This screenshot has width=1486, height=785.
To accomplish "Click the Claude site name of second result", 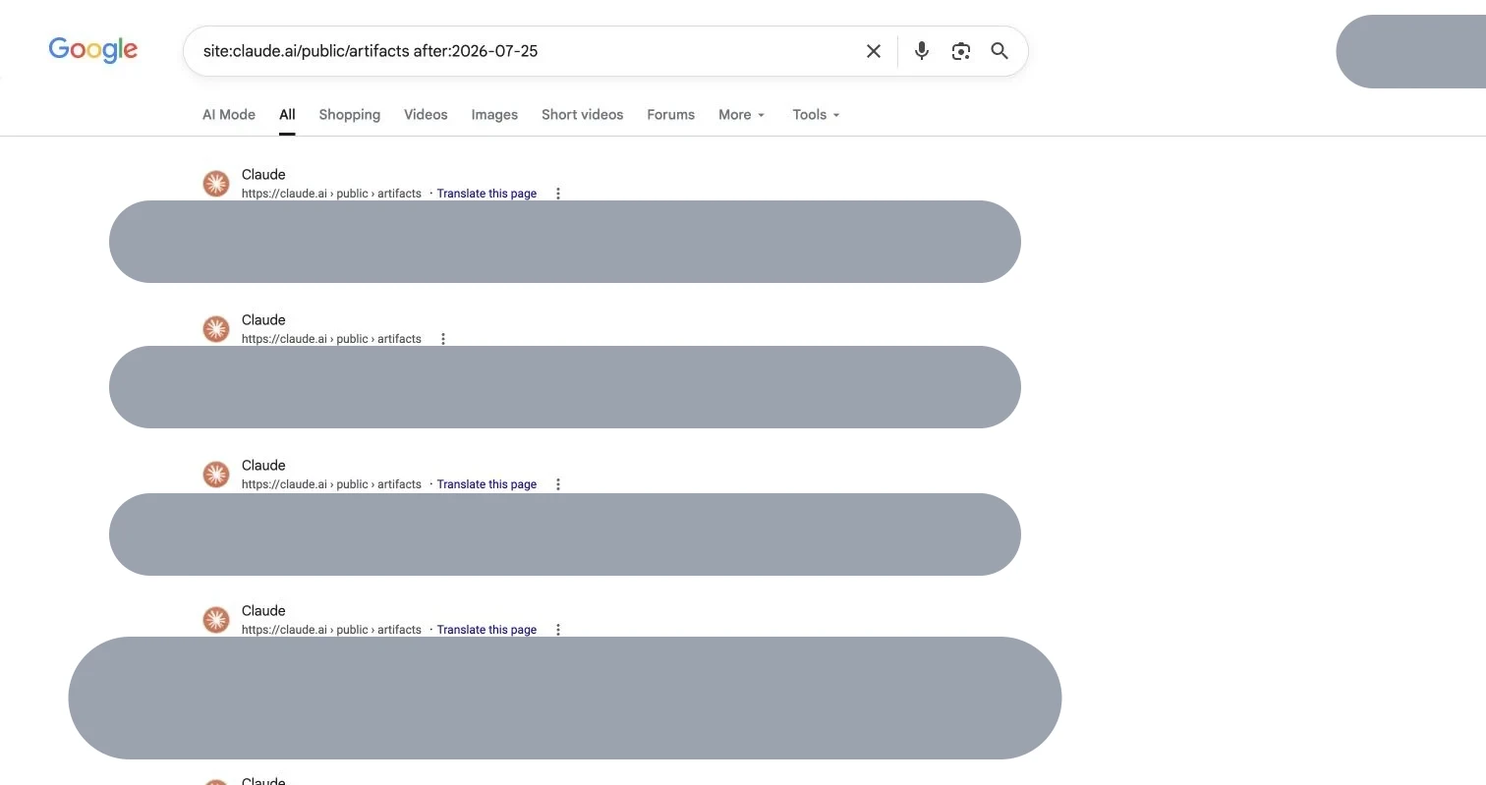I will point(263,320).
